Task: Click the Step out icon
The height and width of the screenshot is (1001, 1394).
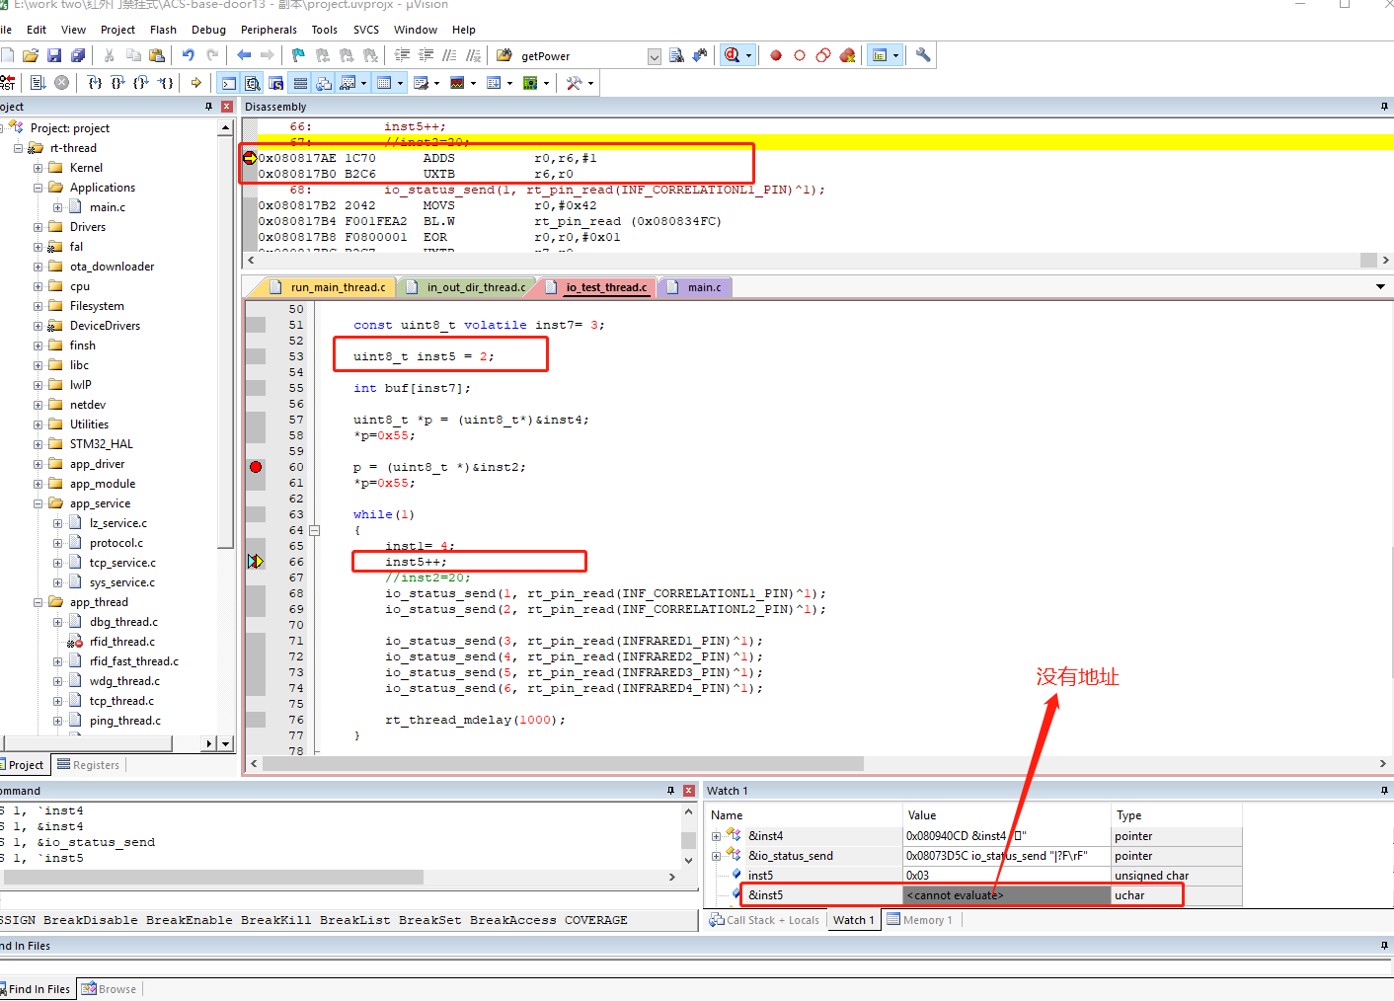Action: click(x=142, y=83)
